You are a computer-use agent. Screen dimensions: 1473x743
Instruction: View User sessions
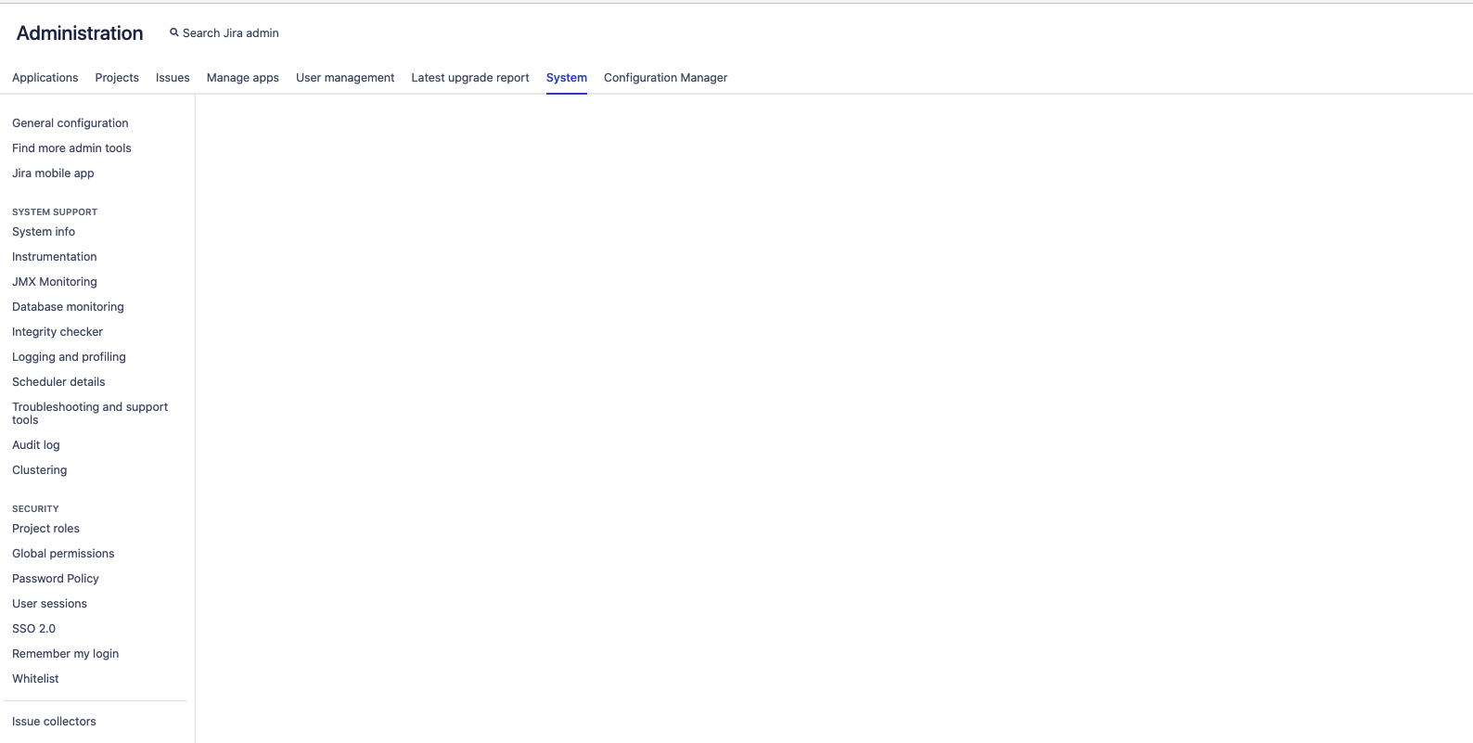pos(49,604)
